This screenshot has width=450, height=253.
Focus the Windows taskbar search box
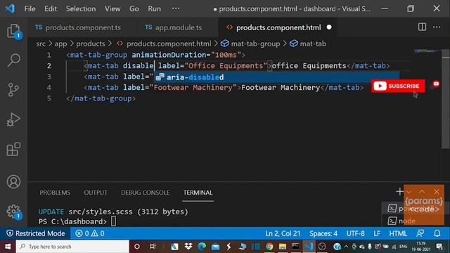pyautogui.click(x=72, y=247)
